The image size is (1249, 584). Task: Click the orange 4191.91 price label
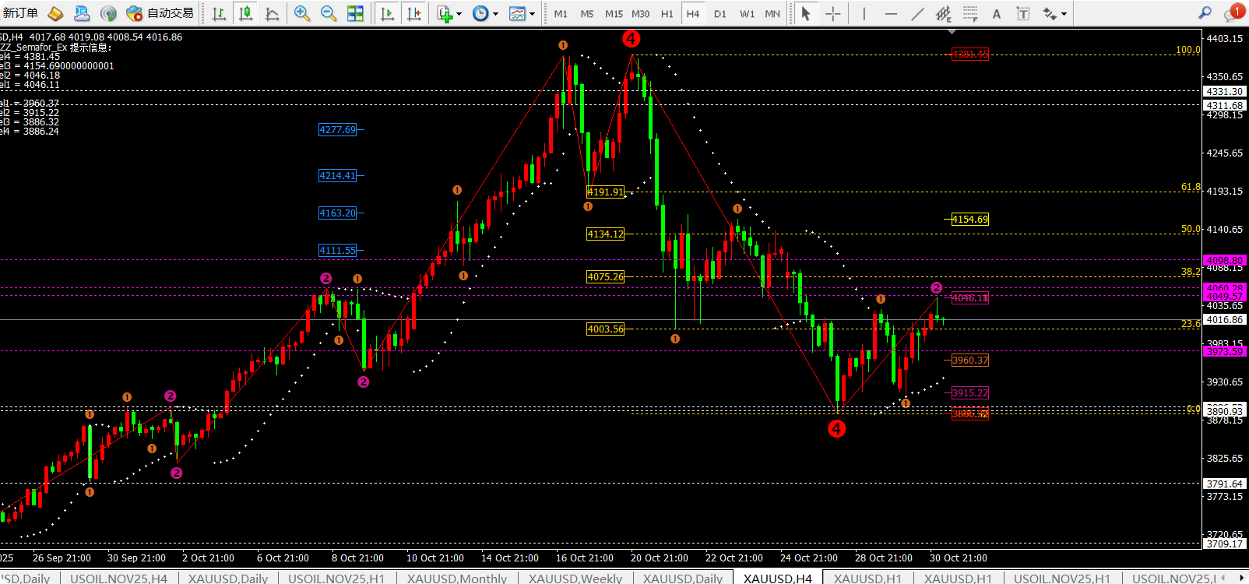tap(606, 192)
